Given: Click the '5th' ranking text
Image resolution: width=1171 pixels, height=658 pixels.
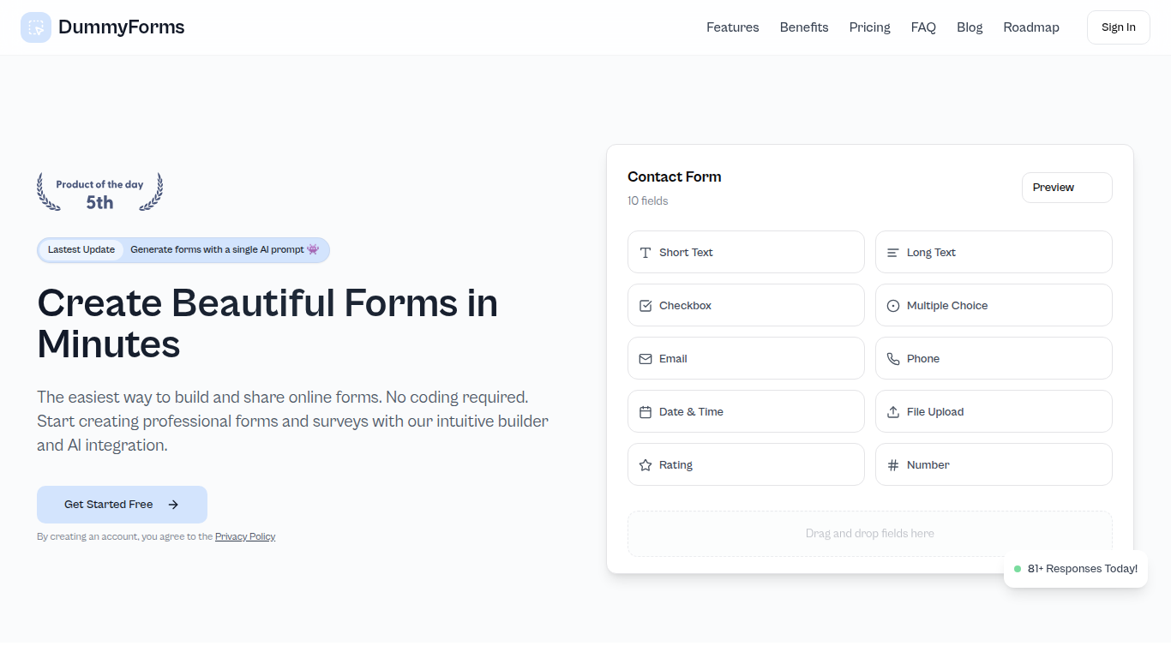Looking at the screenshot, I should pos(99,202).
